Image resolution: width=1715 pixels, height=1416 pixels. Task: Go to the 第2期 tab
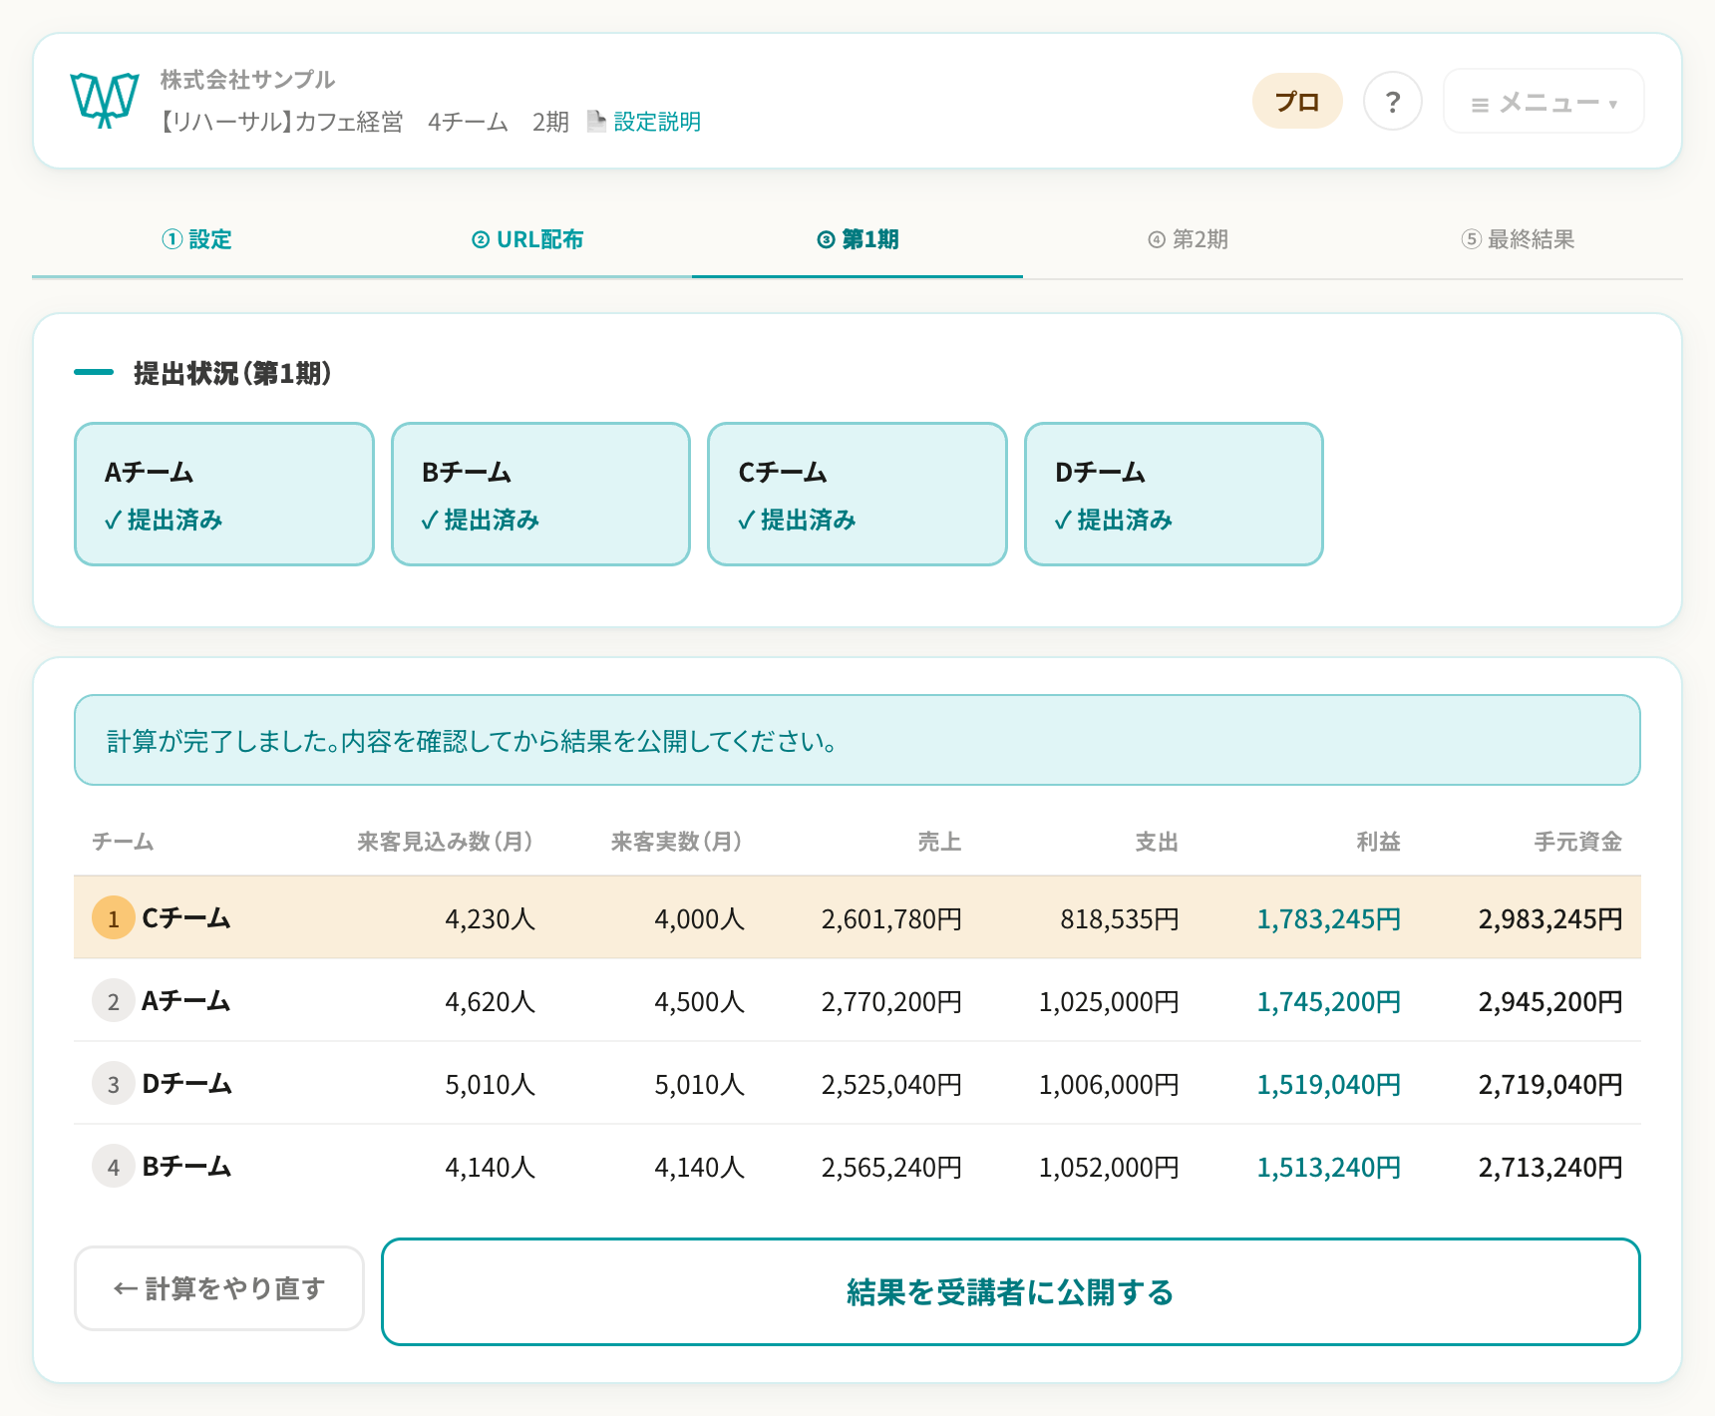(1188, 239)
